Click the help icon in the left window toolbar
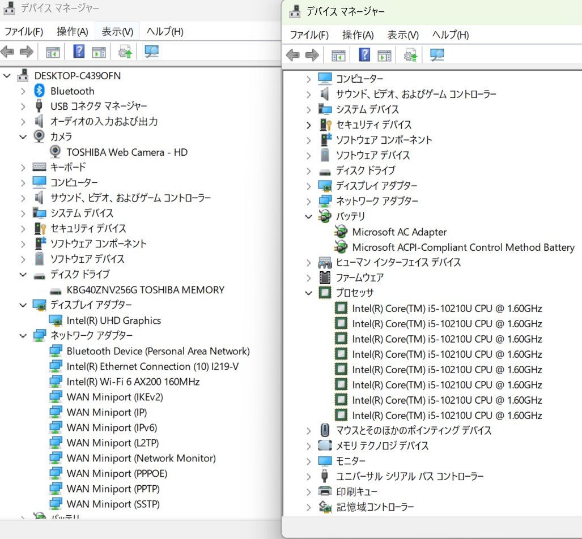Viewport: 582px width, 539px height. pos(79,52)
